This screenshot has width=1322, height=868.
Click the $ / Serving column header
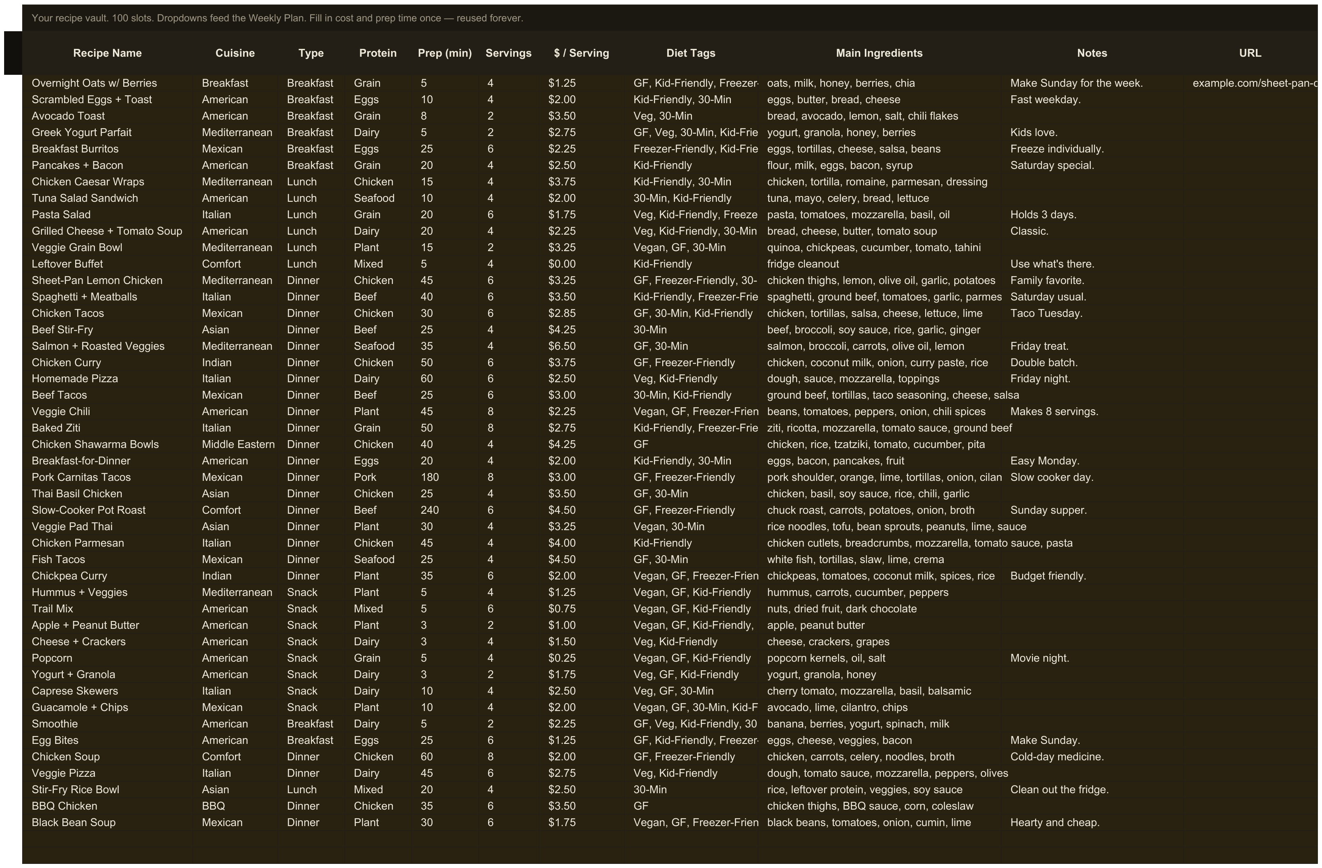pyautogui.click(x=581, y=53)
